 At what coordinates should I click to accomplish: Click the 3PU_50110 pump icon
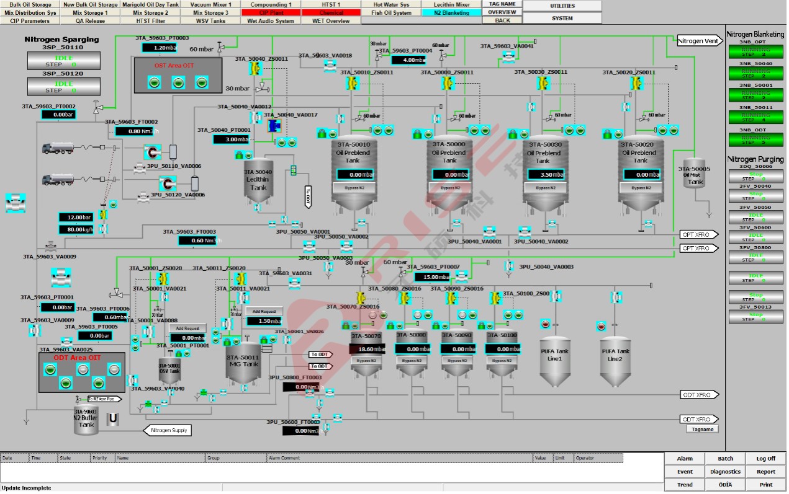(151, 151)
